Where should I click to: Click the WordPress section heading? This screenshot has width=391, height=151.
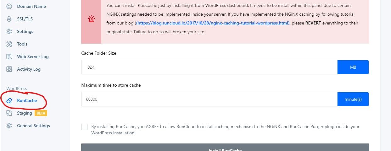17,89
